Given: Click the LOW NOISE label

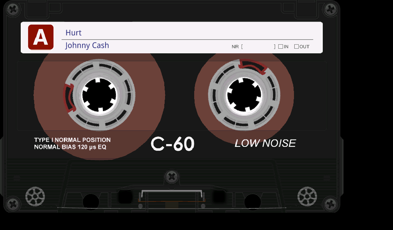Looking at the screenshot, I should point(265,143).
